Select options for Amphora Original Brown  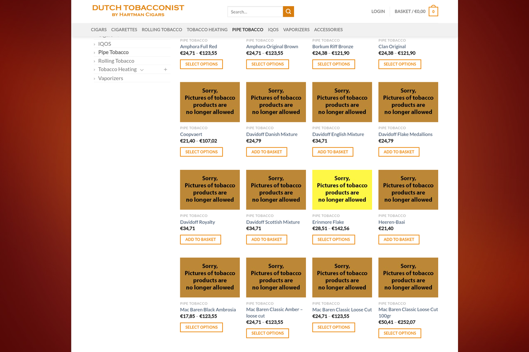coord(268,64)
